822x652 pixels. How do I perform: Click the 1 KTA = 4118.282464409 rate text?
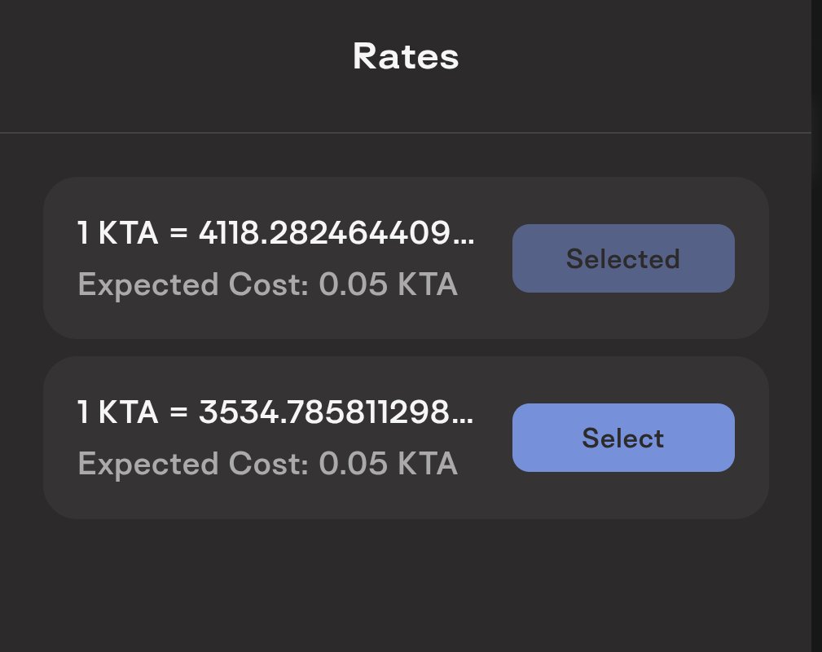pyautogui.click(x=275, y=232)
